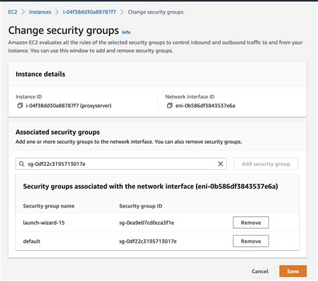
Task: Click in the security group search box
Action: click(121, 164)
